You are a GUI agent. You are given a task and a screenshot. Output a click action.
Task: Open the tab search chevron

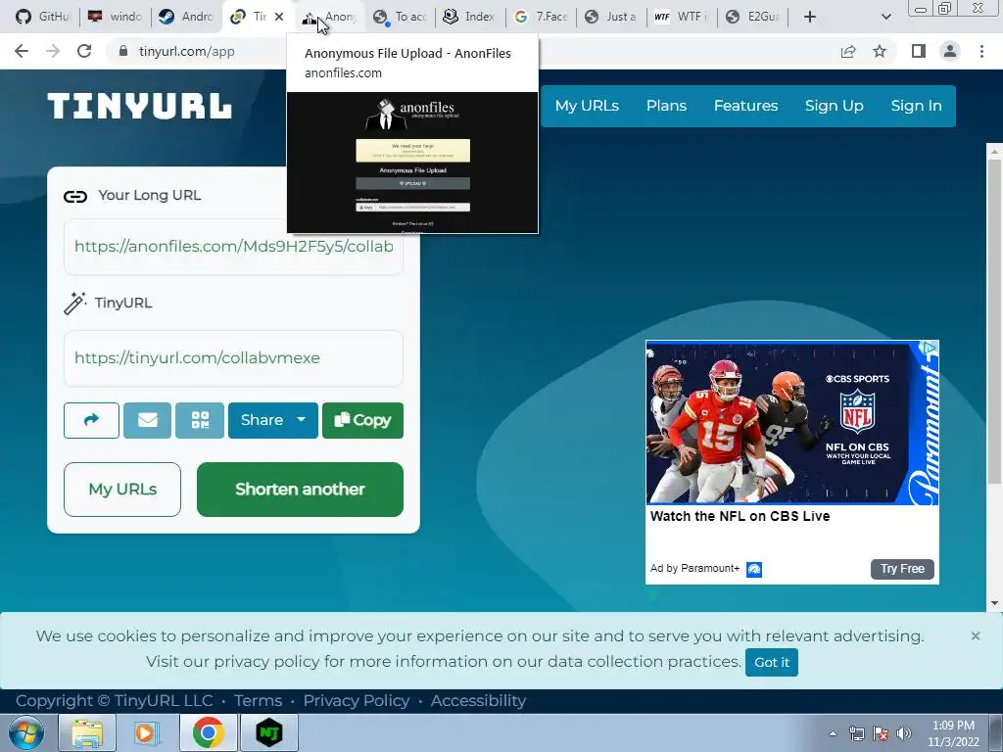[885, 17]
